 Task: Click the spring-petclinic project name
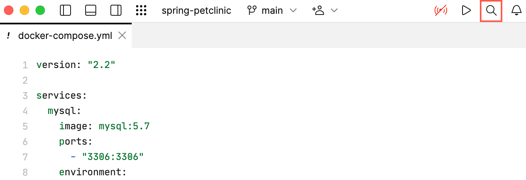pos(196,11)
